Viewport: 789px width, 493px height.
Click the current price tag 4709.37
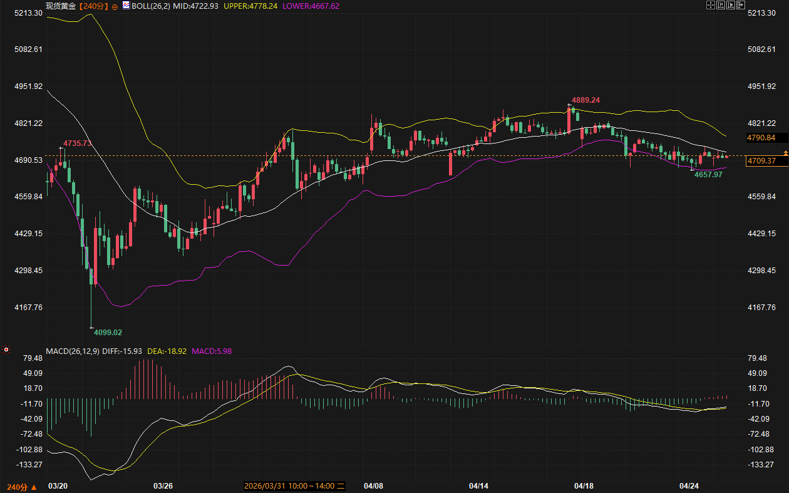point(761,161)
